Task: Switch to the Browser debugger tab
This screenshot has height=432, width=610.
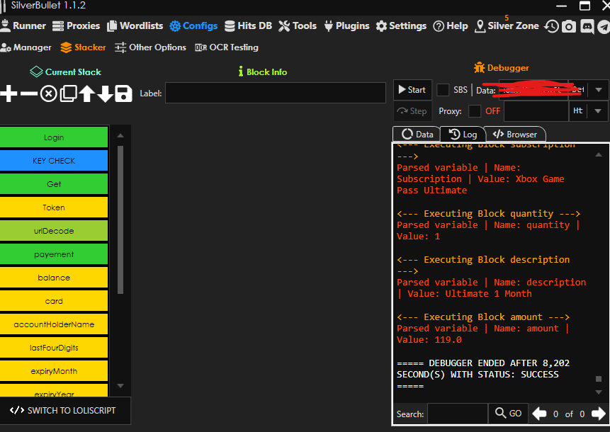Action: [x=516, y=134]
